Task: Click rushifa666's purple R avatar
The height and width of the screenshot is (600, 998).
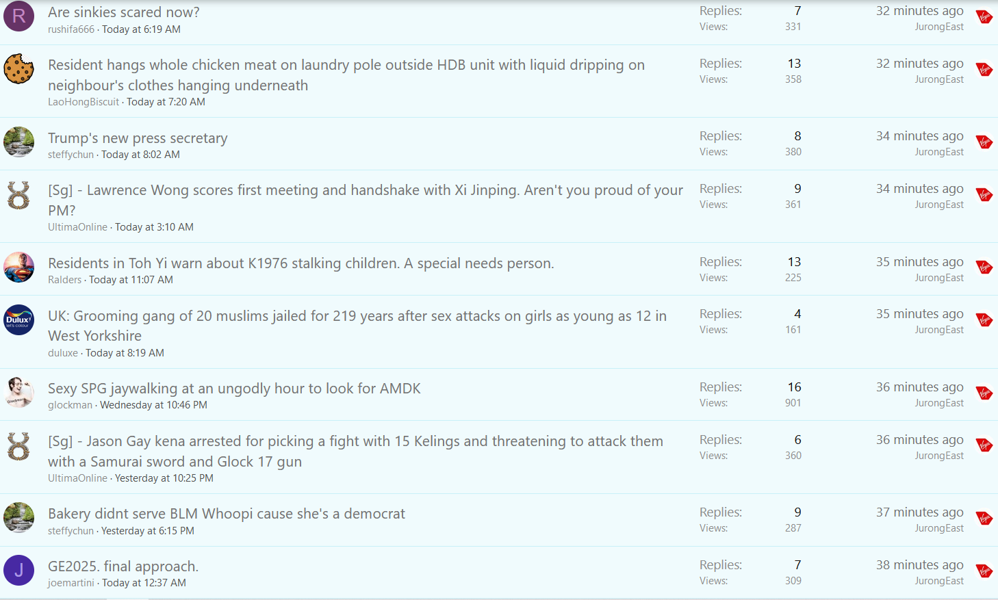Action: pyautogui.click(x=19, y=16)
